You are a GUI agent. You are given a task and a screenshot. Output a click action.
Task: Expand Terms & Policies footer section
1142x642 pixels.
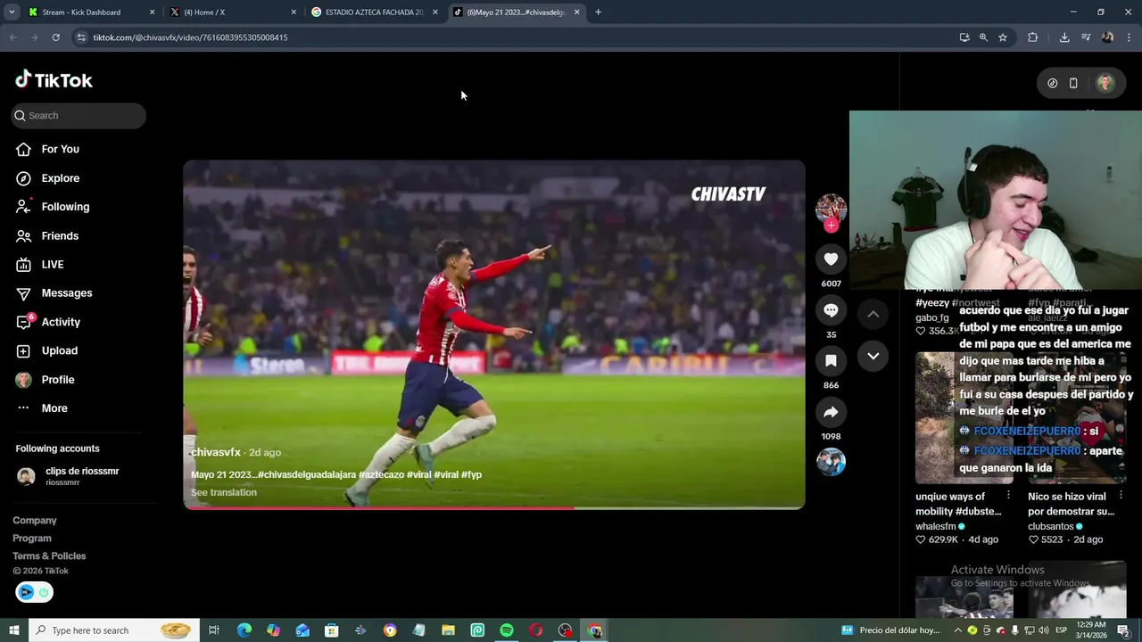pos(49,556)
